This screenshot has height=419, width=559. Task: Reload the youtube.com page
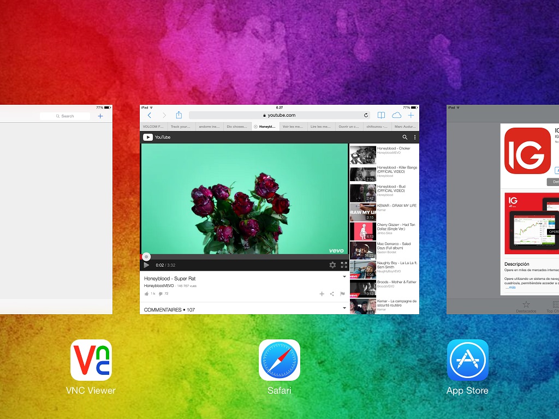tap(366, 115)
